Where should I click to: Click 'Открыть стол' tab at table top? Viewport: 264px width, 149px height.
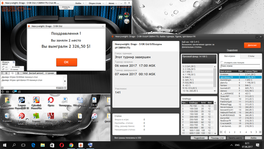pos(66,8)
